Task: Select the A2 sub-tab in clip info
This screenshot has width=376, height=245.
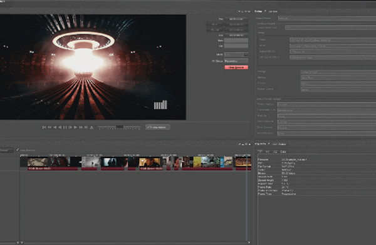Action: (x=275, y=152)
